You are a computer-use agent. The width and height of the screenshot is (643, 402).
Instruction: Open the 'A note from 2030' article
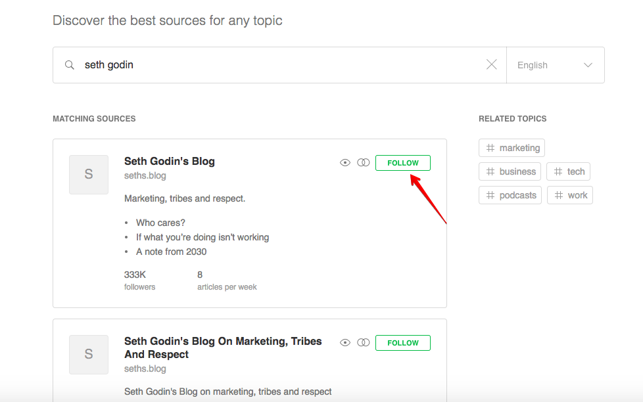(172, 252)
